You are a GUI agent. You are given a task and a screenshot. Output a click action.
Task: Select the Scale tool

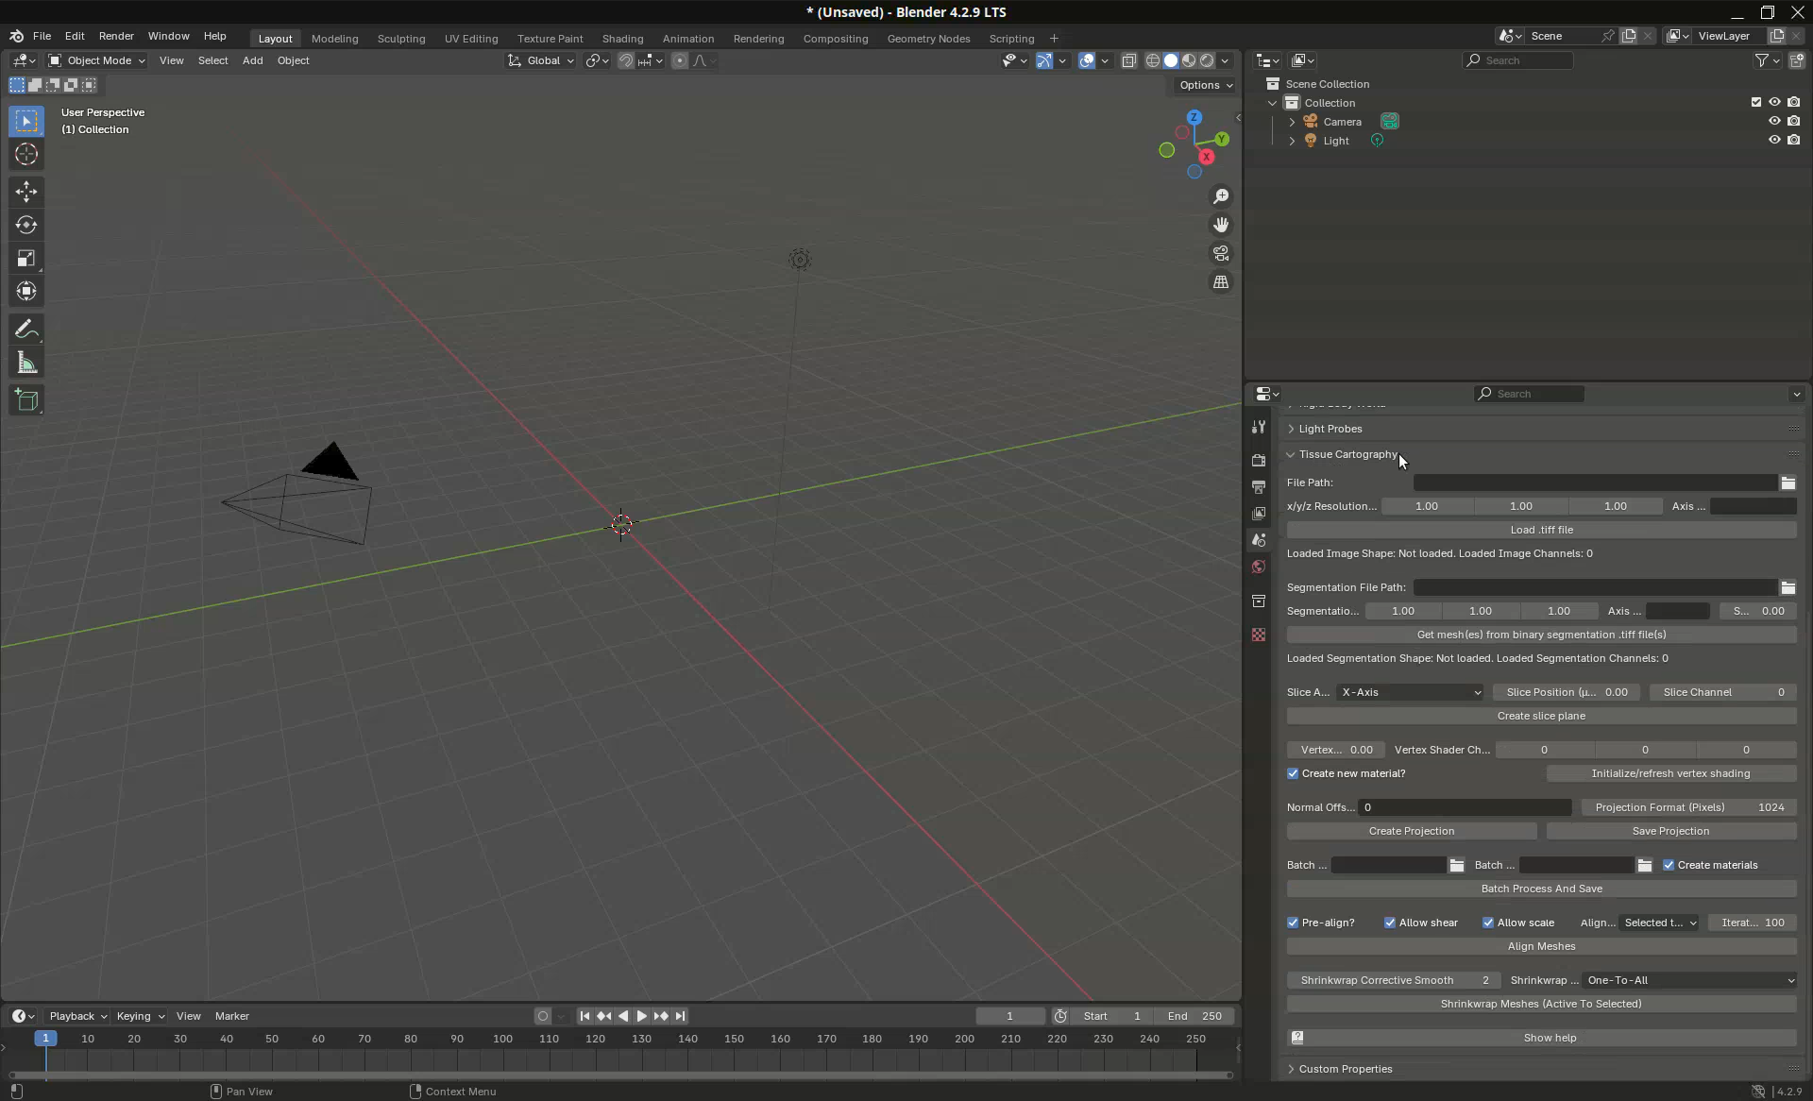pyautogui.click(x=26, y=259)
